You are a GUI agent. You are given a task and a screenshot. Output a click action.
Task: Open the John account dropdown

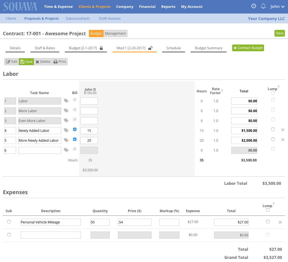coord(277,6)
